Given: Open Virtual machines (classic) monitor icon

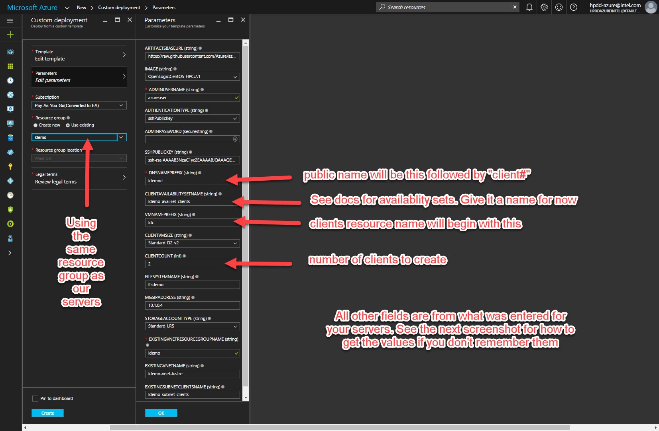Looking at the screenshot, I should click(10, 109).
